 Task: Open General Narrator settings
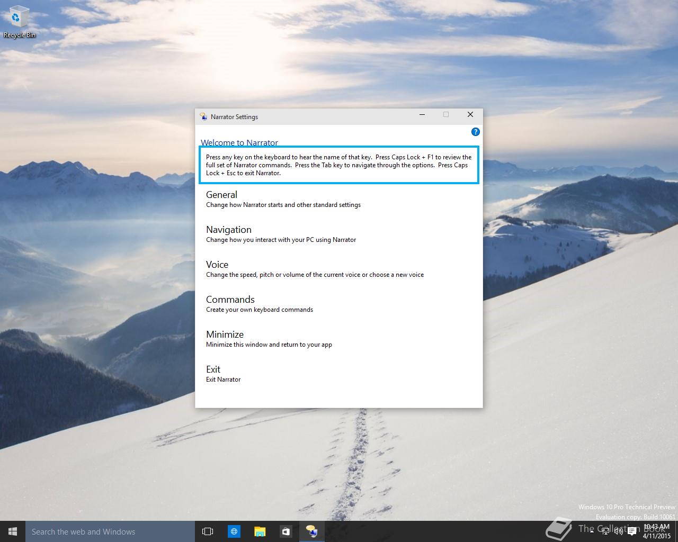(x=221, y=195)
